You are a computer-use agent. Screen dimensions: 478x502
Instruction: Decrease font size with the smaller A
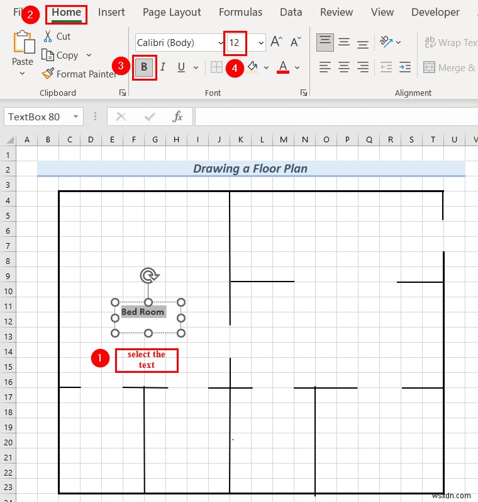coord(296,42)
